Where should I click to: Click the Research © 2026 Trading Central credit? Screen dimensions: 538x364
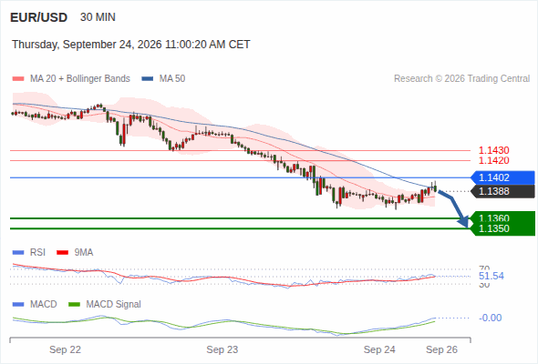(461, 79)
